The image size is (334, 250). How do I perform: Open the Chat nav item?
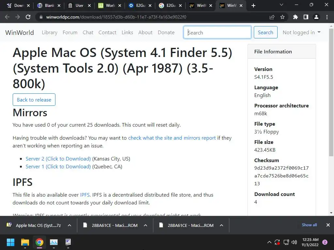pyautogui.click(x=88, y=33)
